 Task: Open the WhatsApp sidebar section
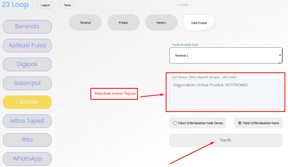coord(27,159)
